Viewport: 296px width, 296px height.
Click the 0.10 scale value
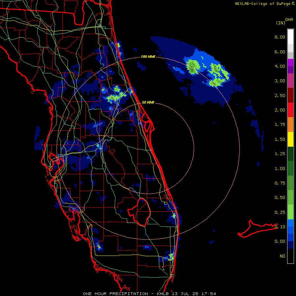pyautogui.click(x=280, y=227)
